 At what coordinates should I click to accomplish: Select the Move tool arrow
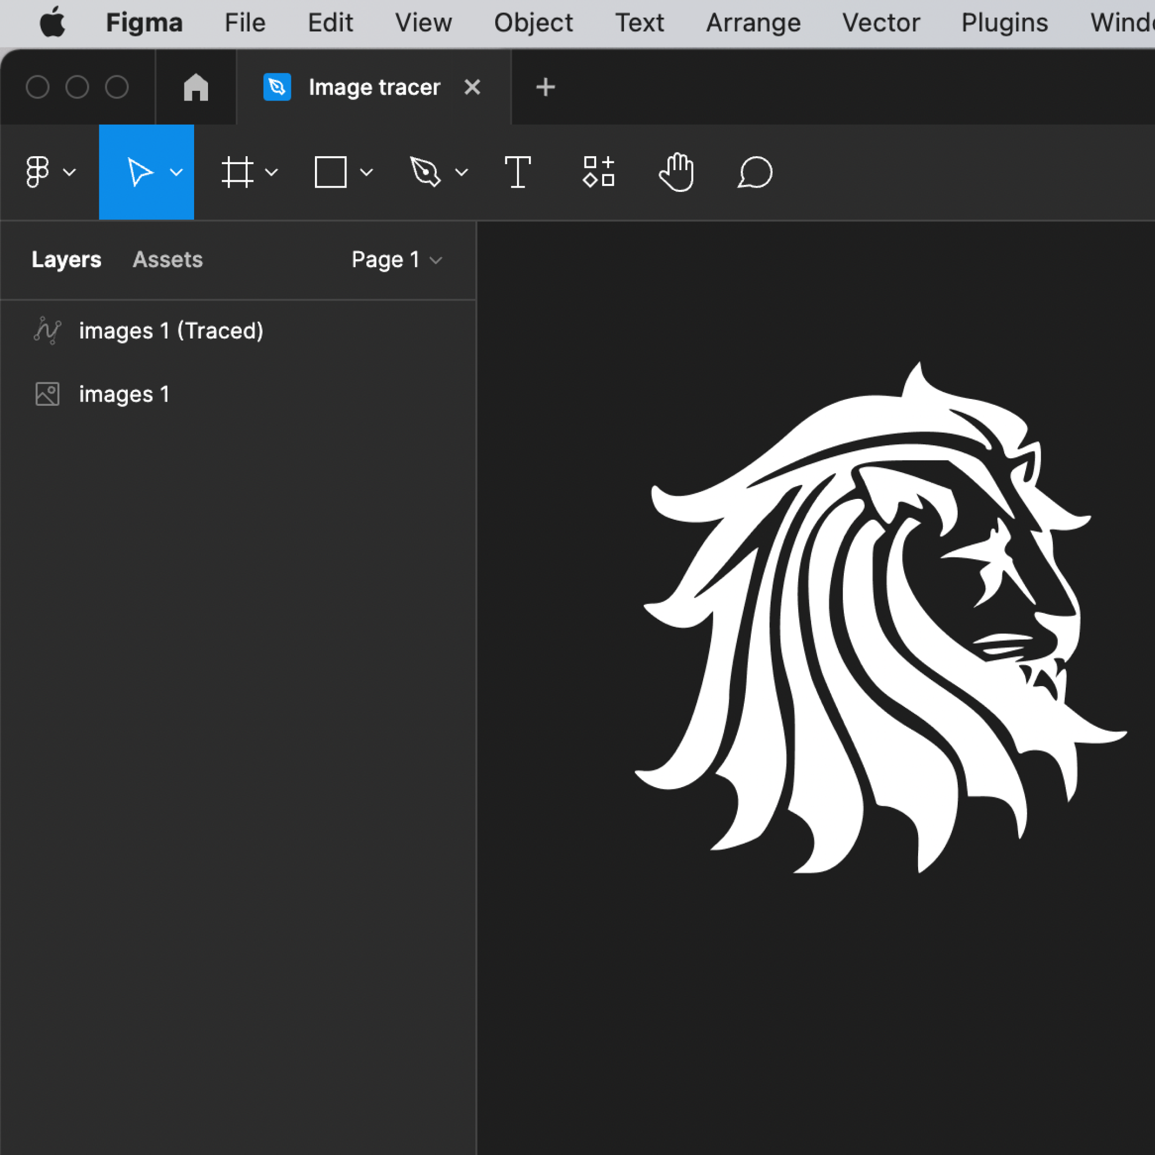(138, 173)
